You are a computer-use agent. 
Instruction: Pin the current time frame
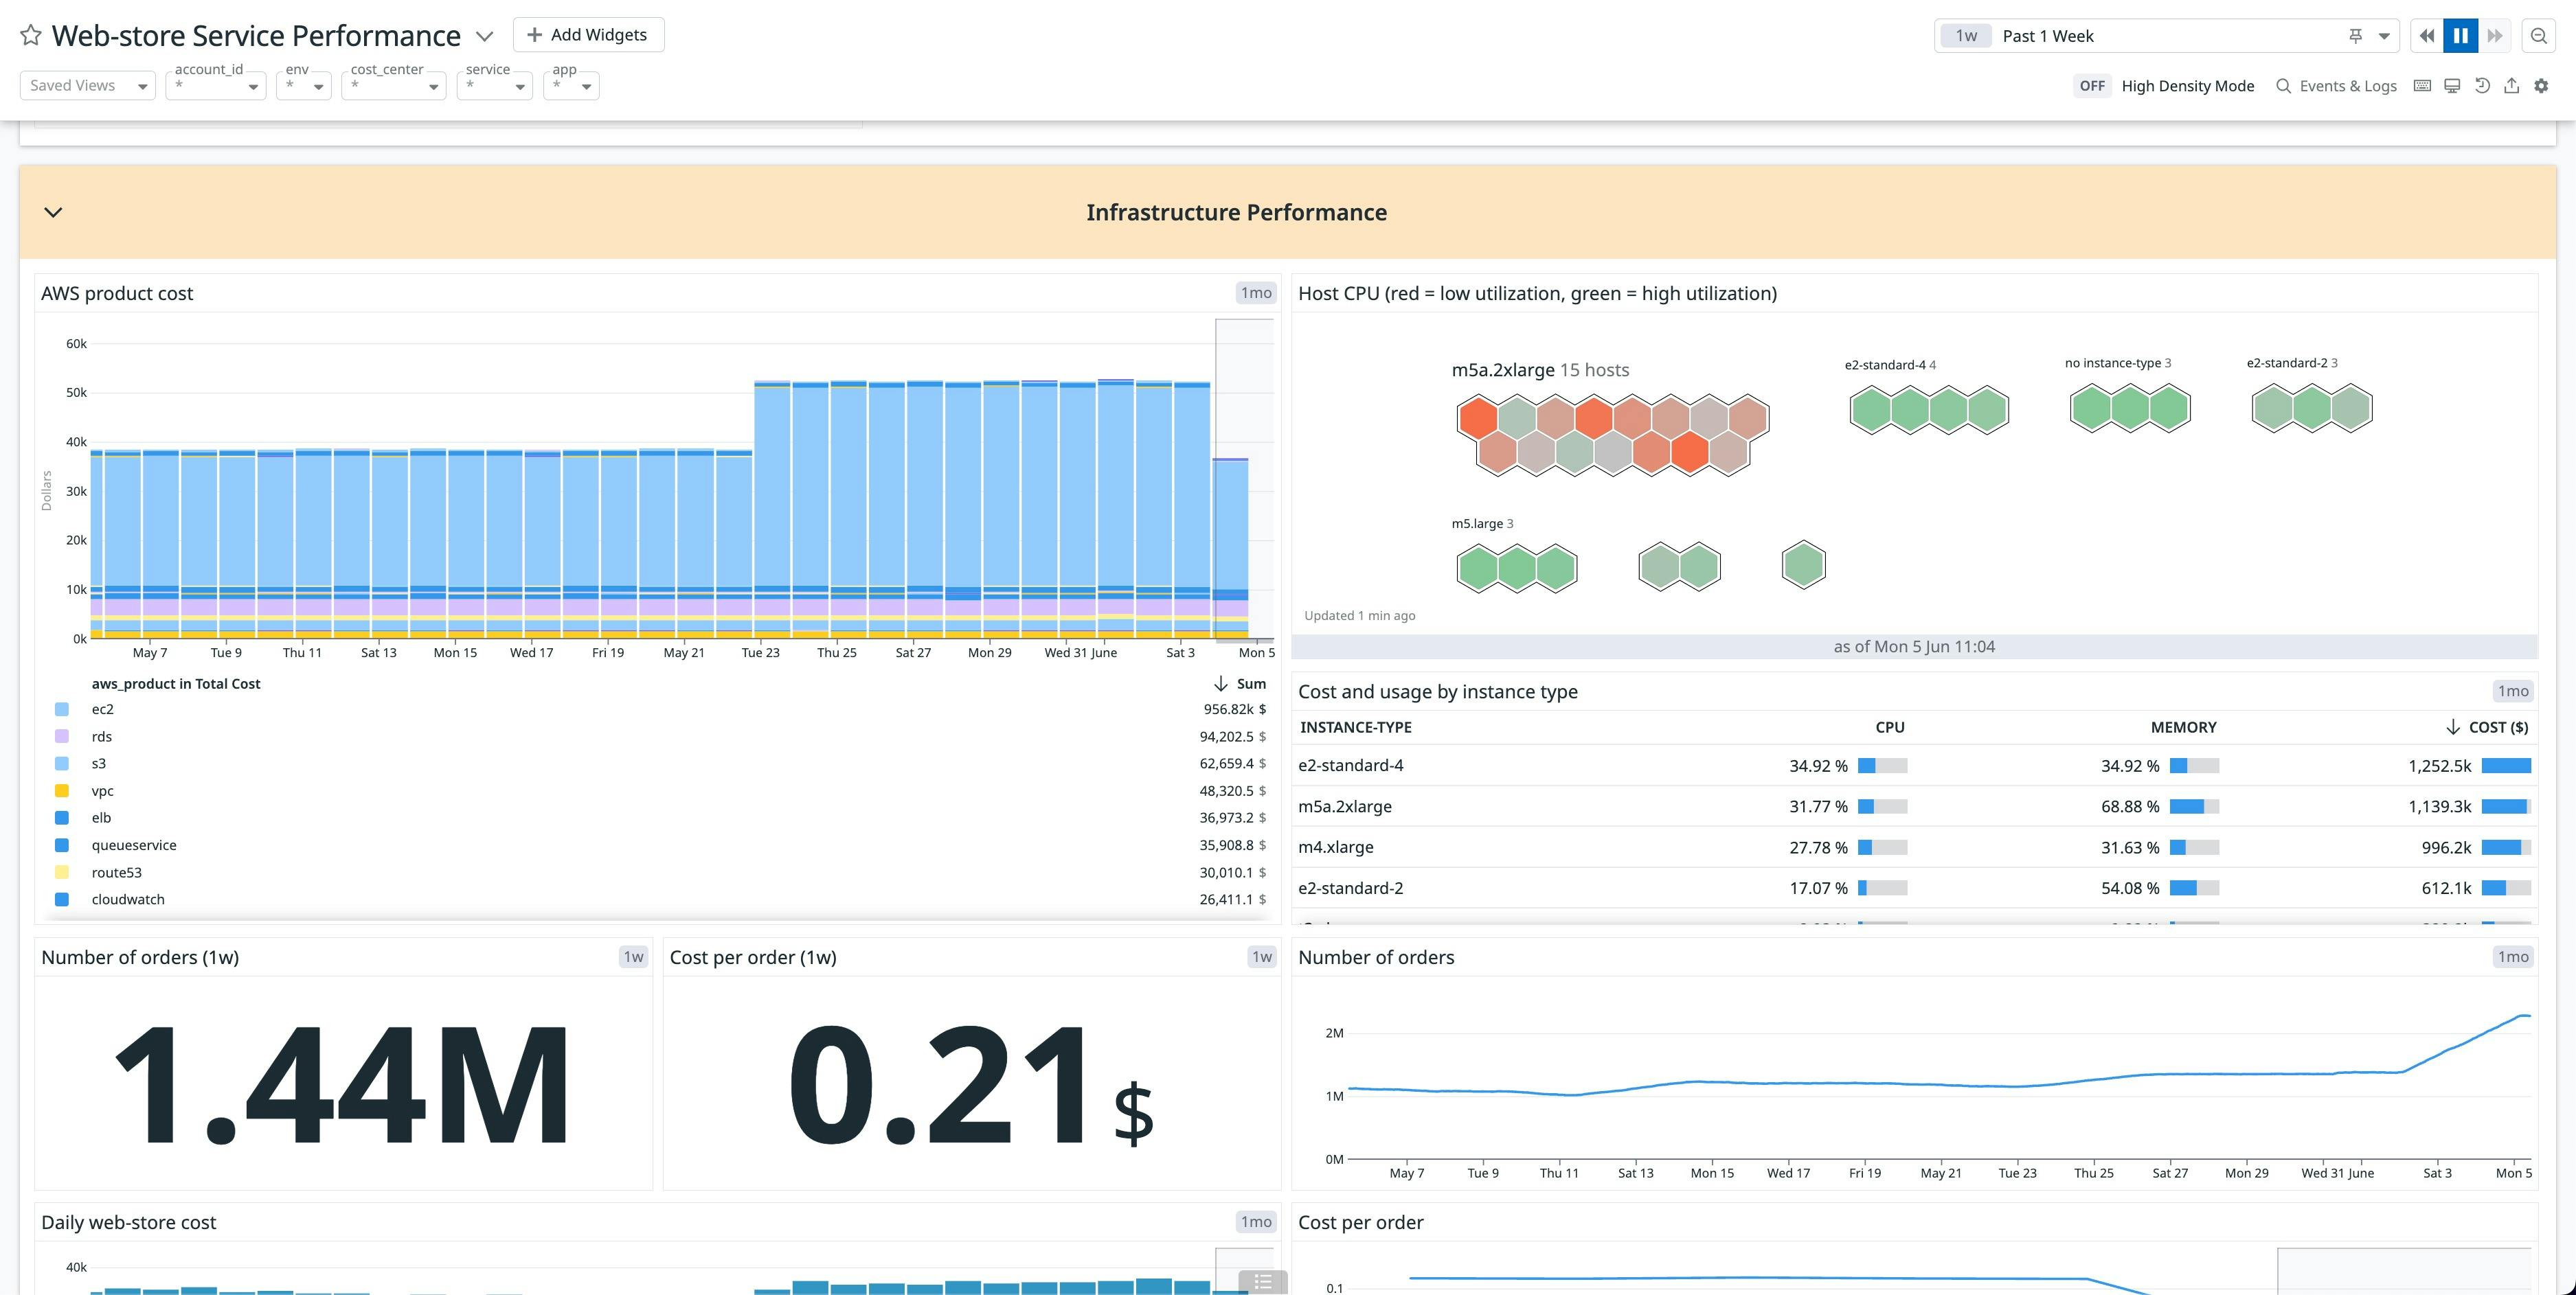(x=2356, y=35)
